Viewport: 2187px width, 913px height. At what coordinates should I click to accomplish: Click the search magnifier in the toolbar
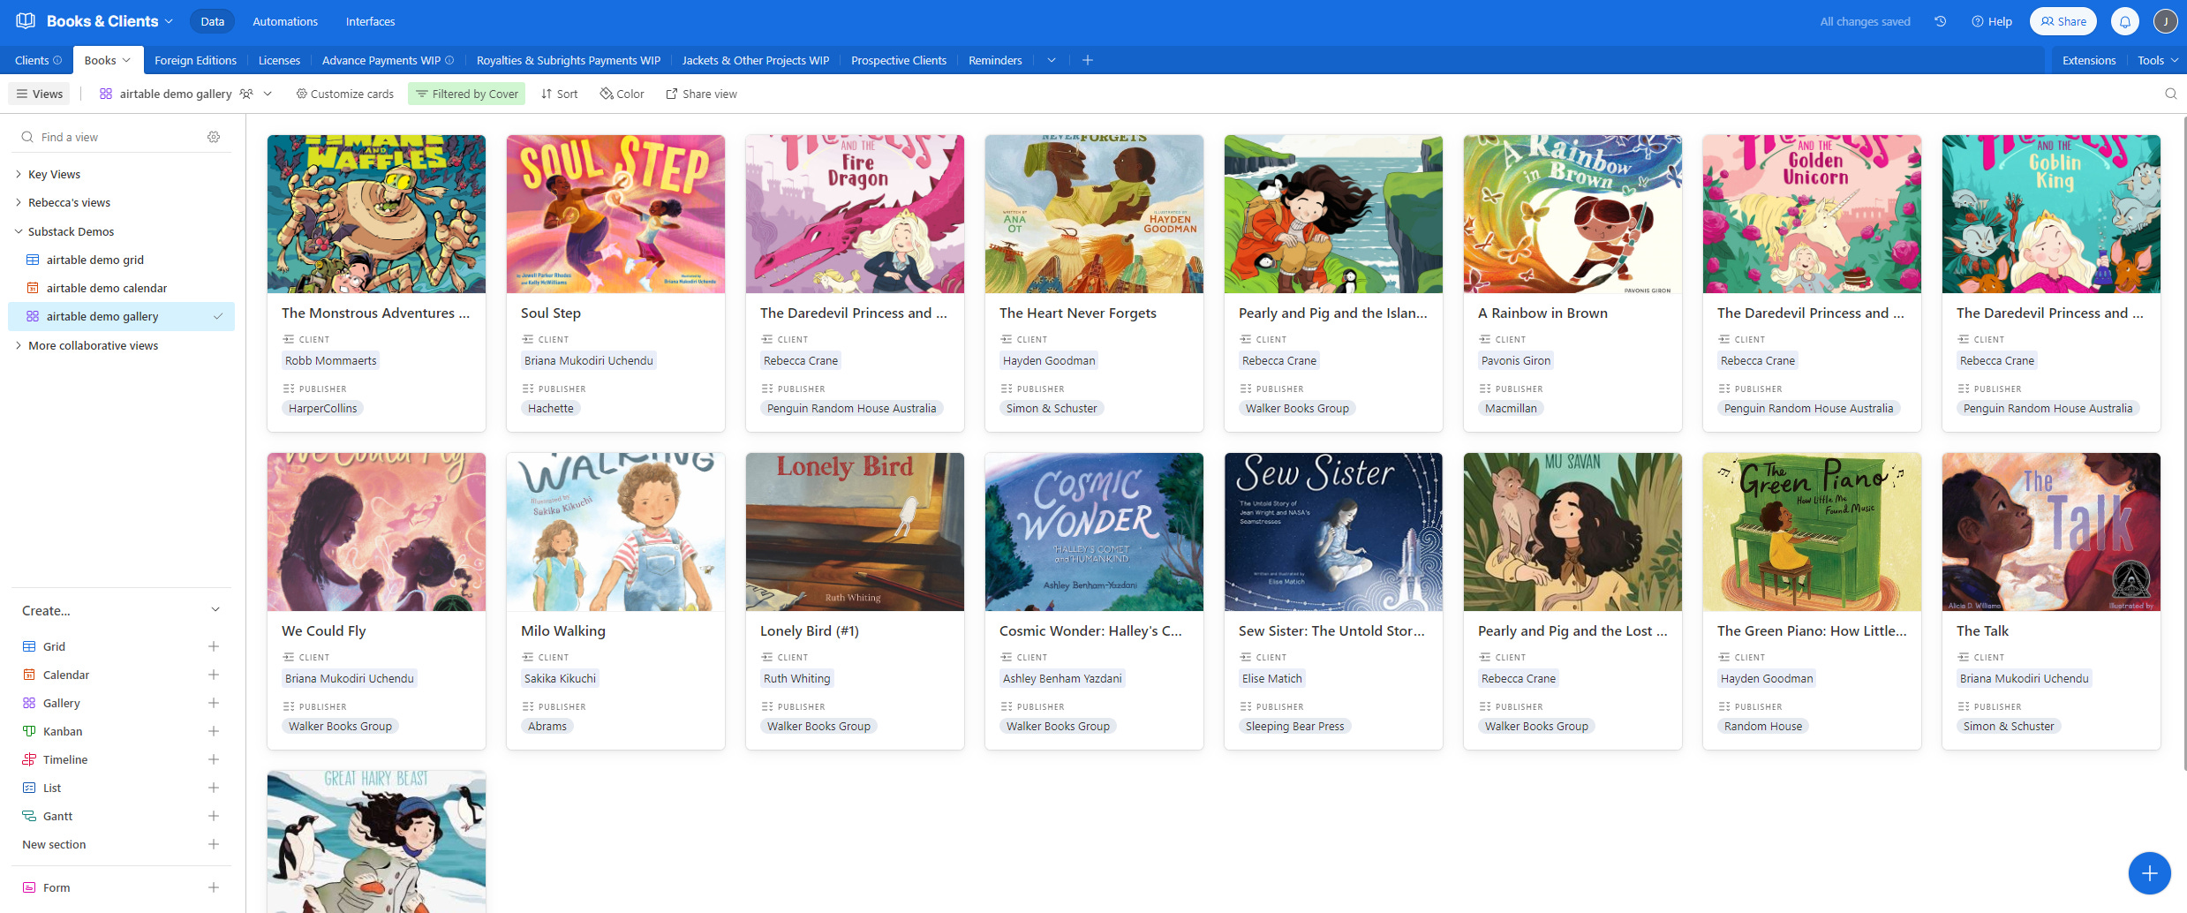point(2170,94)
